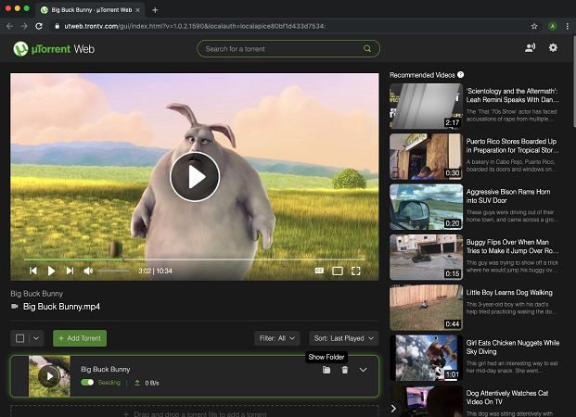Open the speaker feedback icon in header
The height and width of the screenshot is (417, 576).
pos(530,47)
